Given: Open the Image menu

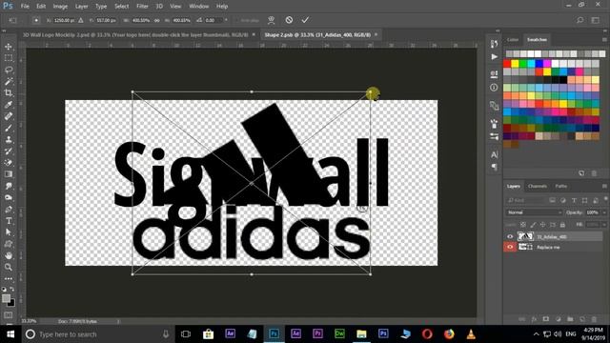Looking at the screenshot, I should (x=60, y=7).
